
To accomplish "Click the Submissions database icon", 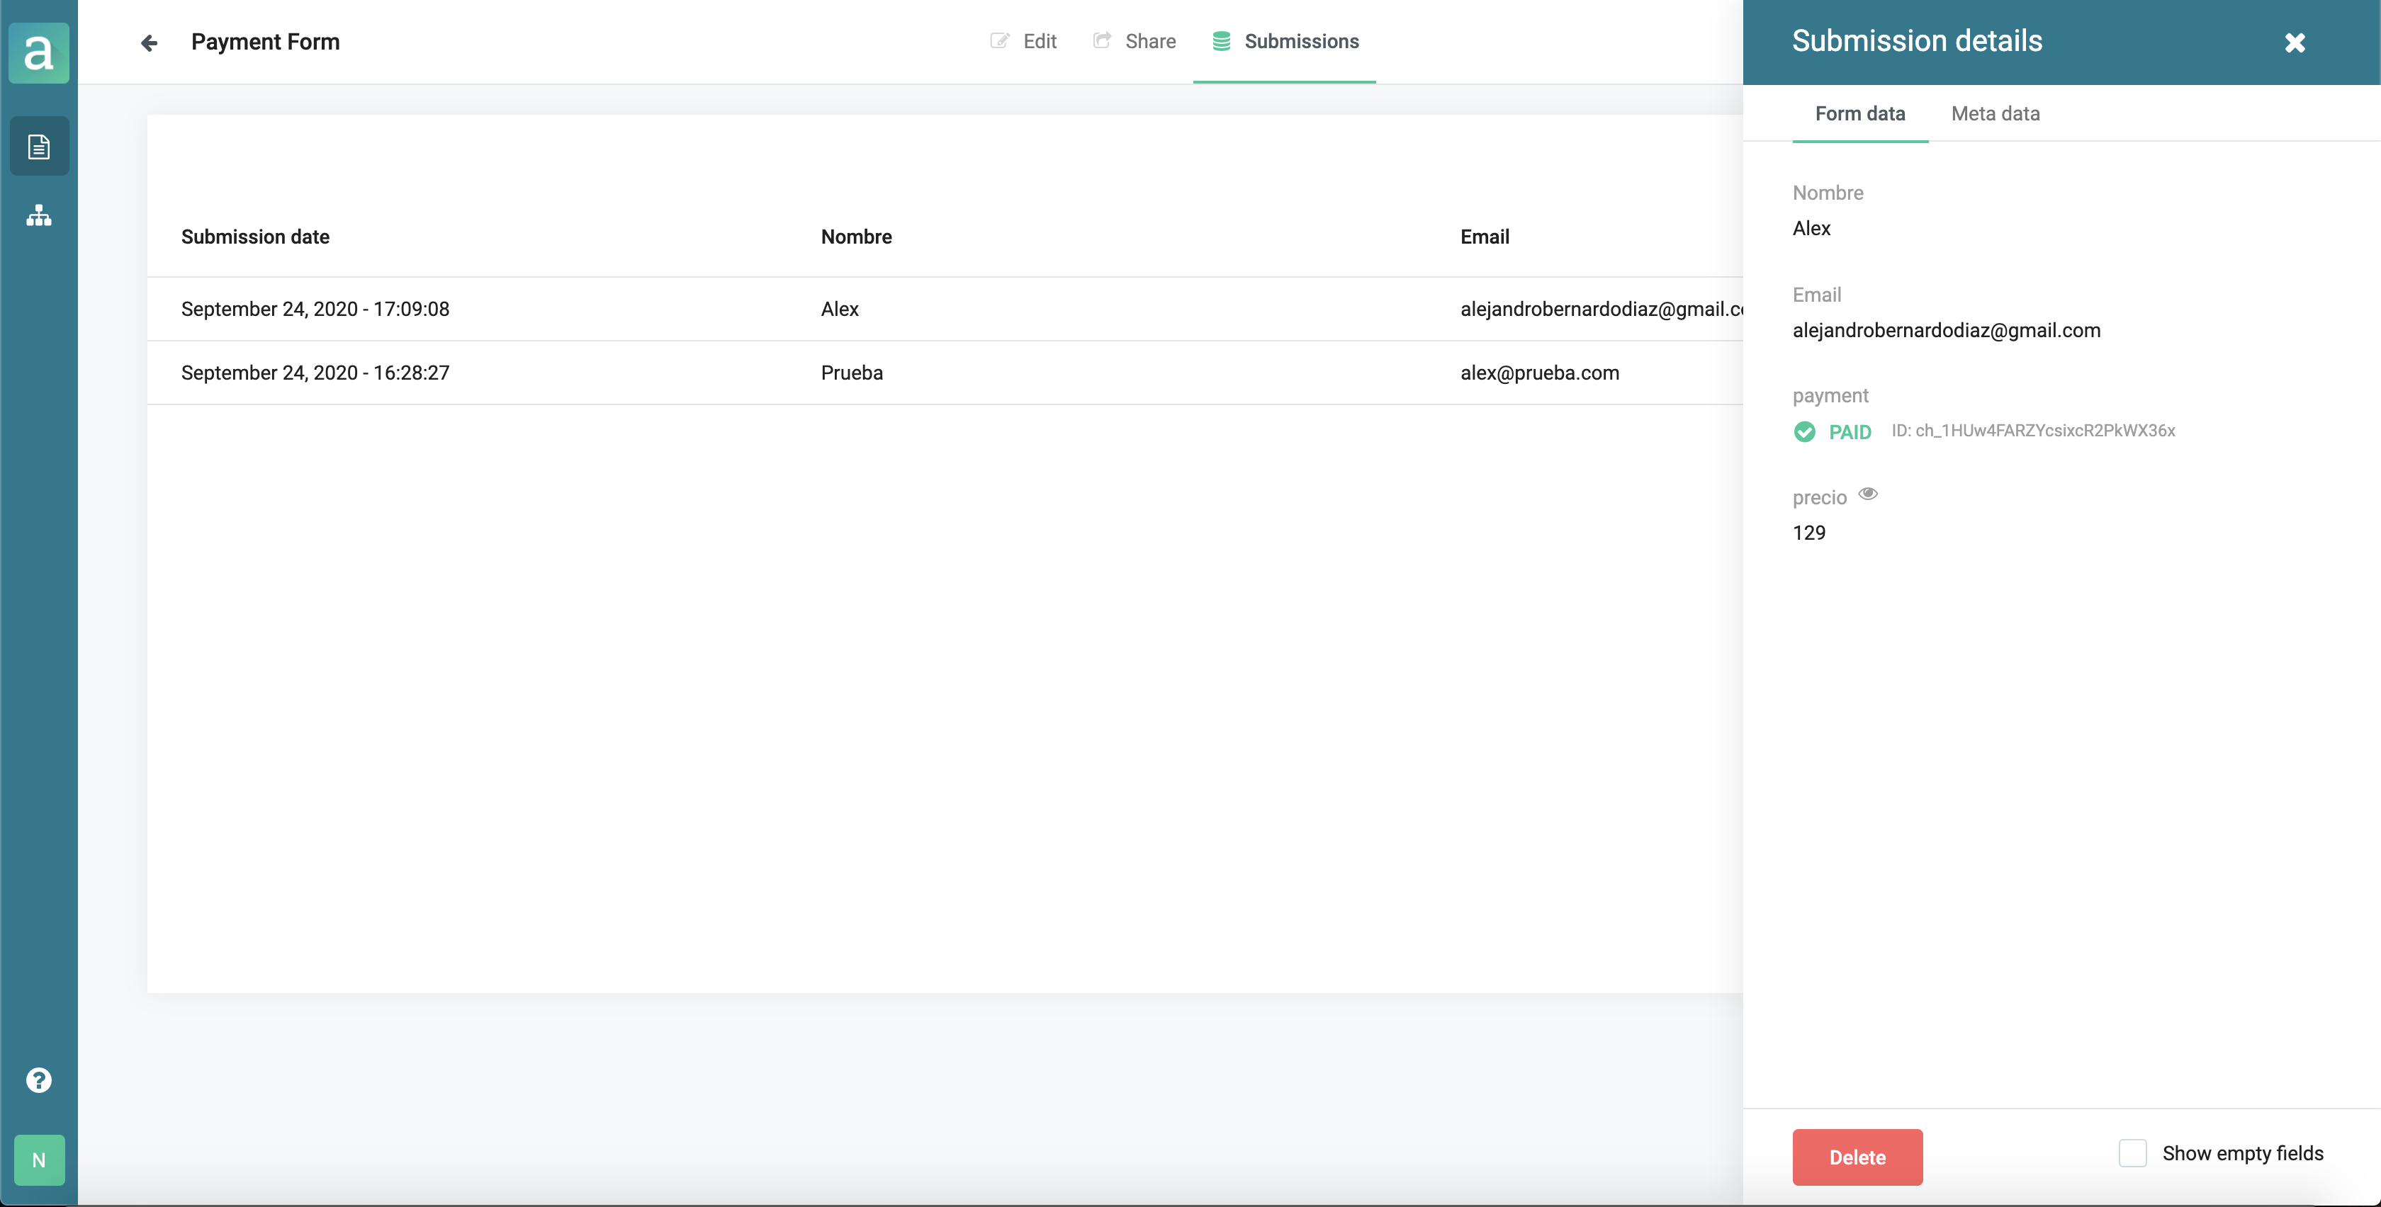I will click(1221, 42).
